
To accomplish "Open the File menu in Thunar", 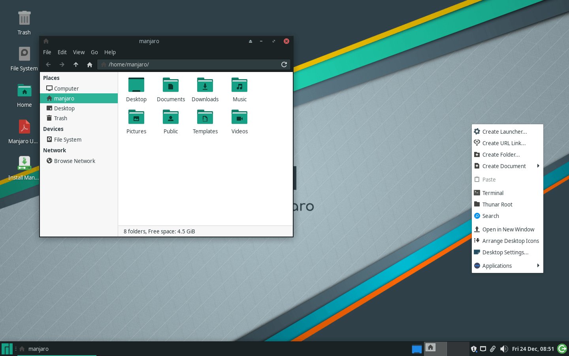I will (47, 52).
